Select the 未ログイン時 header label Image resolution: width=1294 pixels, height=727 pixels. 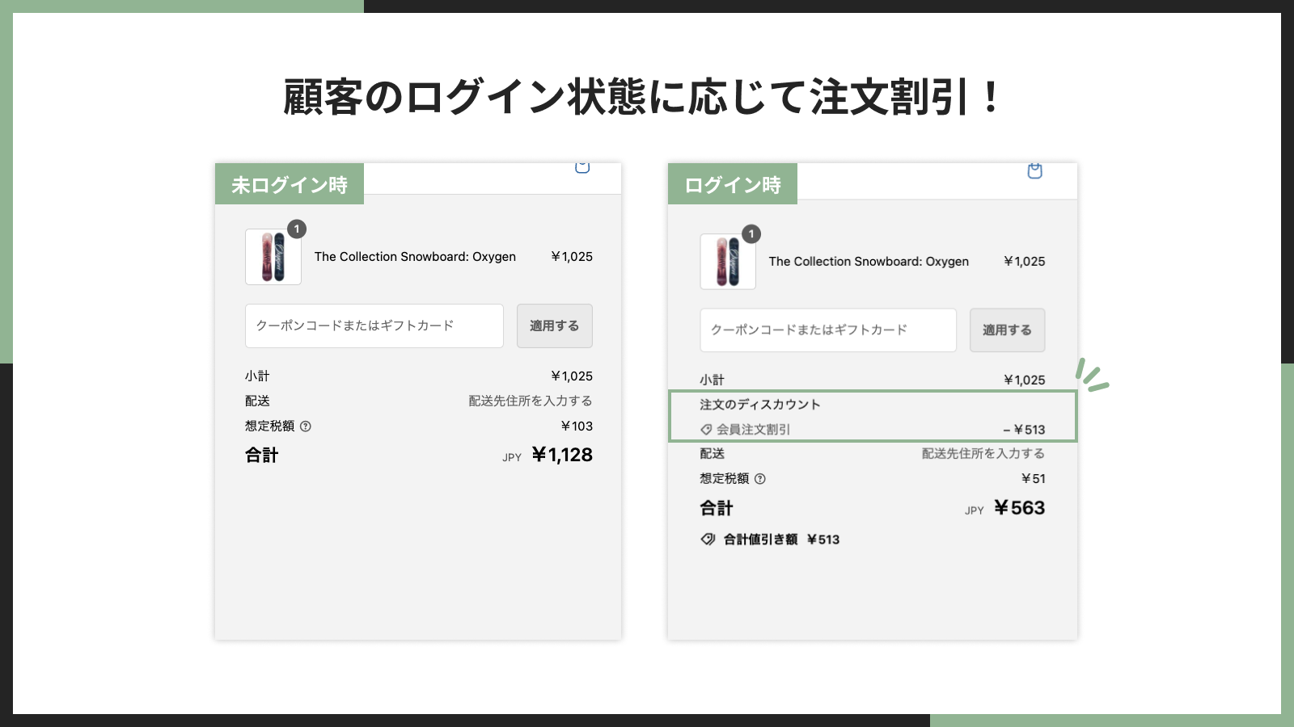click(290, 184)
